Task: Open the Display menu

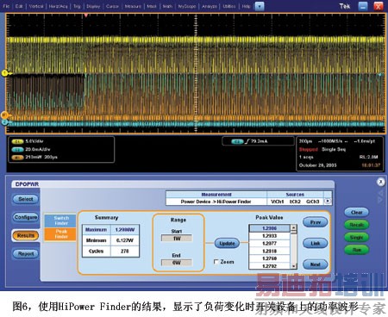Action: click(x=93, y=6)
